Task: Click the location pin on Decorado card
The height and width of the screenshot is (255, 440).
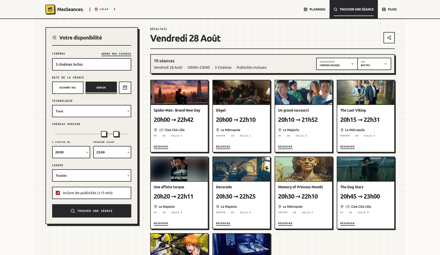Action: (x=218, y=207)
